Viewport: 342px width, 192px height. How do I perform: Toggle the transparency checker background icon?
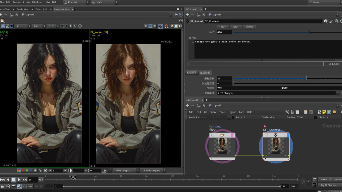click(x=172, y=26)
